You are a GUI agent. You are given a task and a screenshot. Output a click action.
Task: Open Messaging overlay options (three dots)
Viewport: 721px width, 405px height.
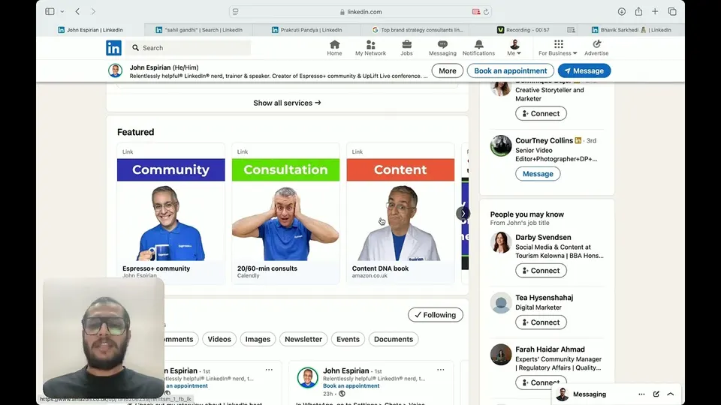pos(641,394)
